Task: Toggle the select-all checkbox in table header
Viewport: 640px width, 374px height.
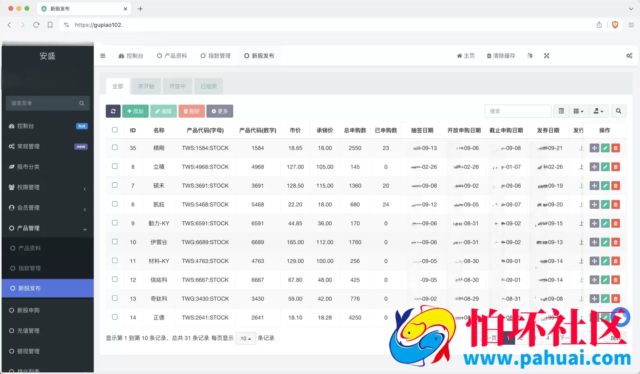Action: click(x=115, y=130)
